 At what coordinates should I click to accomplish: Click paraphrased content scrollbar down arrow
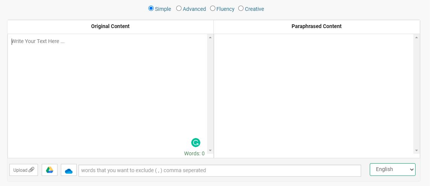coord(416,150)
